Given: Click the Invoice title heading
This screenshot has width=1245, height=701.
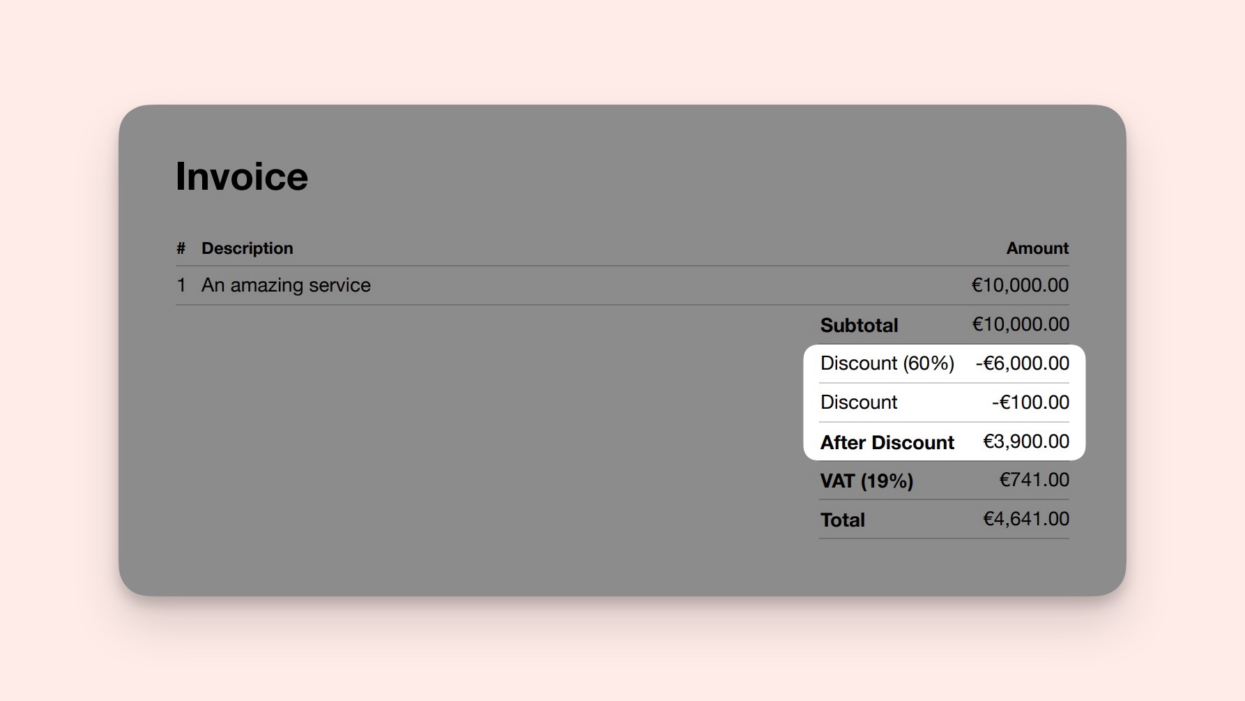Looking at the screenshot, I should (241, 176).
